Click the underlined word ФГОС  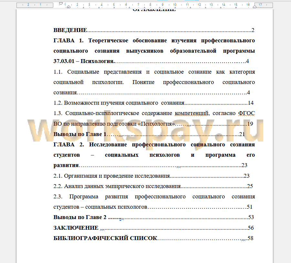click(246, 113)
